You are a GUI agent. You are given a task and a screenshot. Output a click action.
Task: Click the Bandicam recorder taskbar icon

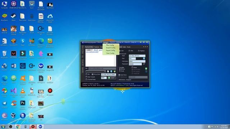33,126
